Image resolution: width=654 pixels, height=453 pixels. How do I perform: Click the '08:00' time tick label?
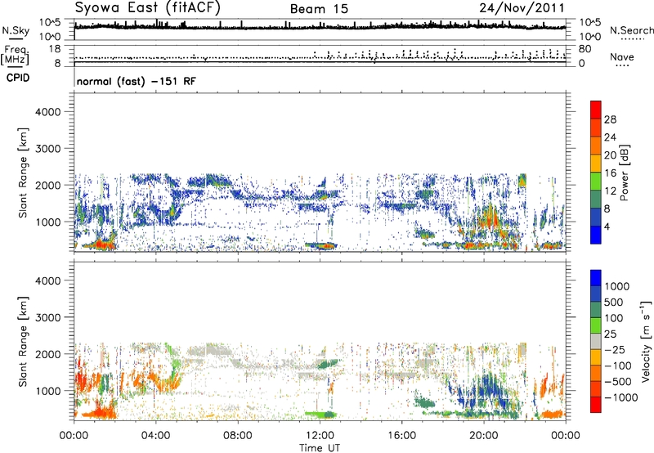[x=238, y=436]
